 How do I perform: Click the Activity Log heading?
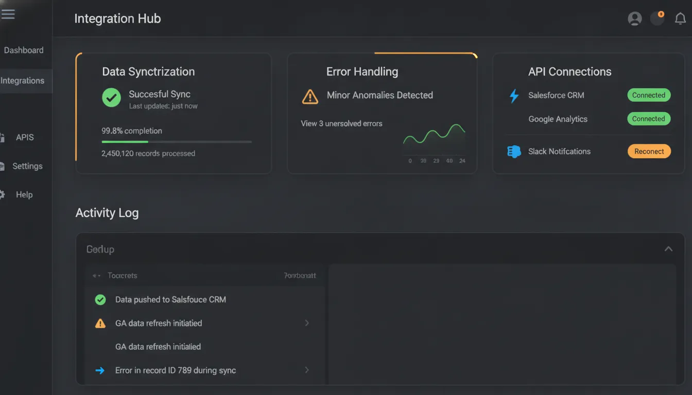pyautogui.click(x=107, y=213)
